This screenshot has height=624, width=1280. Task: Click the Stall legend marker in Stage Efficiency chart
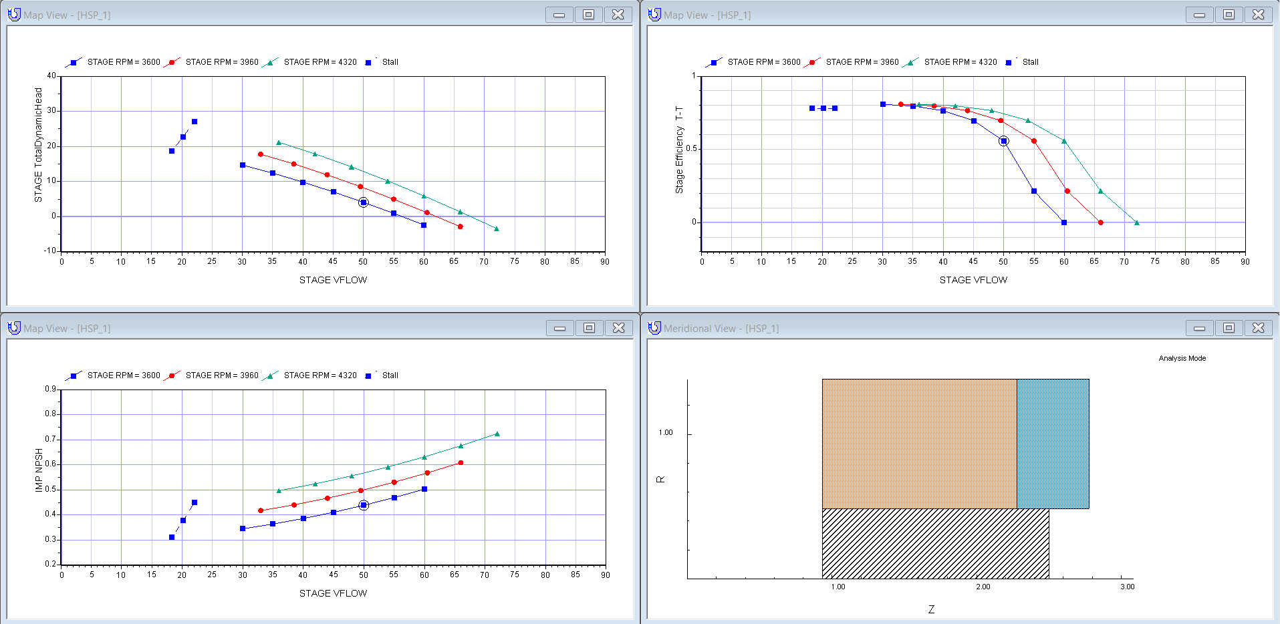tap(1009, 63)
